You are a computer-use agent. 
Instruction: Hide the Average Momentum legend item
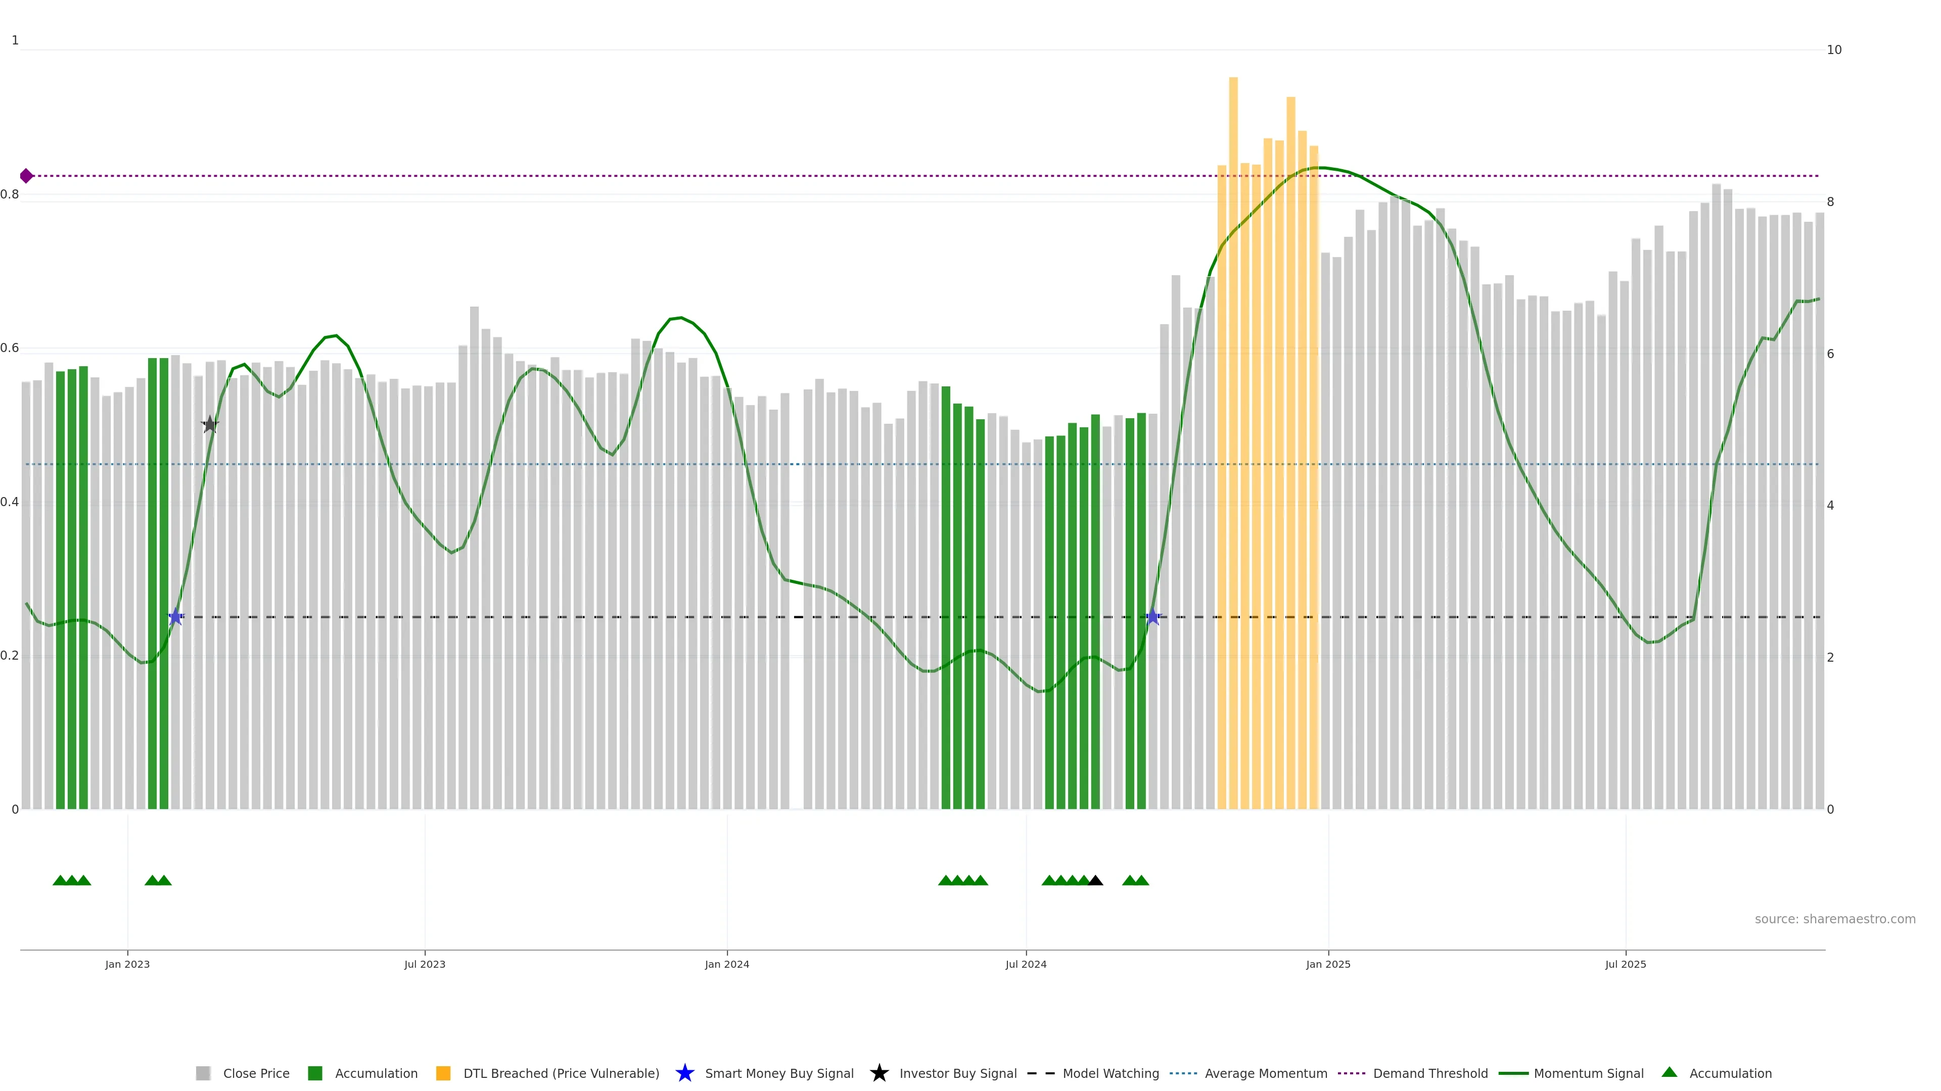click(1265, 1074)
